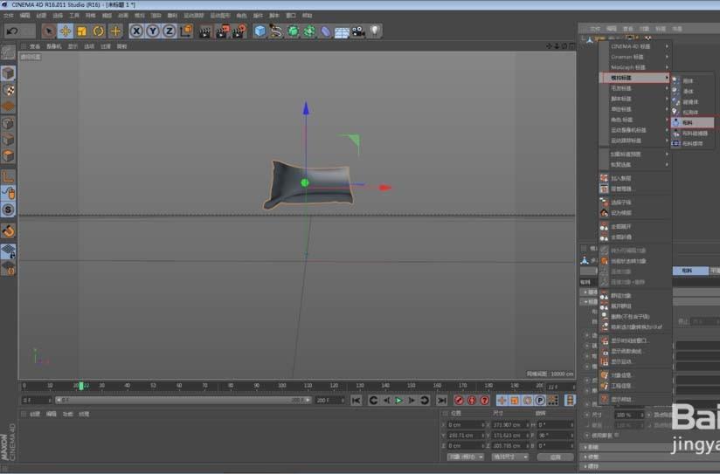Viewport: 720px width, 474px height.
Task: Click the Camera object icon
Action: tap(358, 31)
